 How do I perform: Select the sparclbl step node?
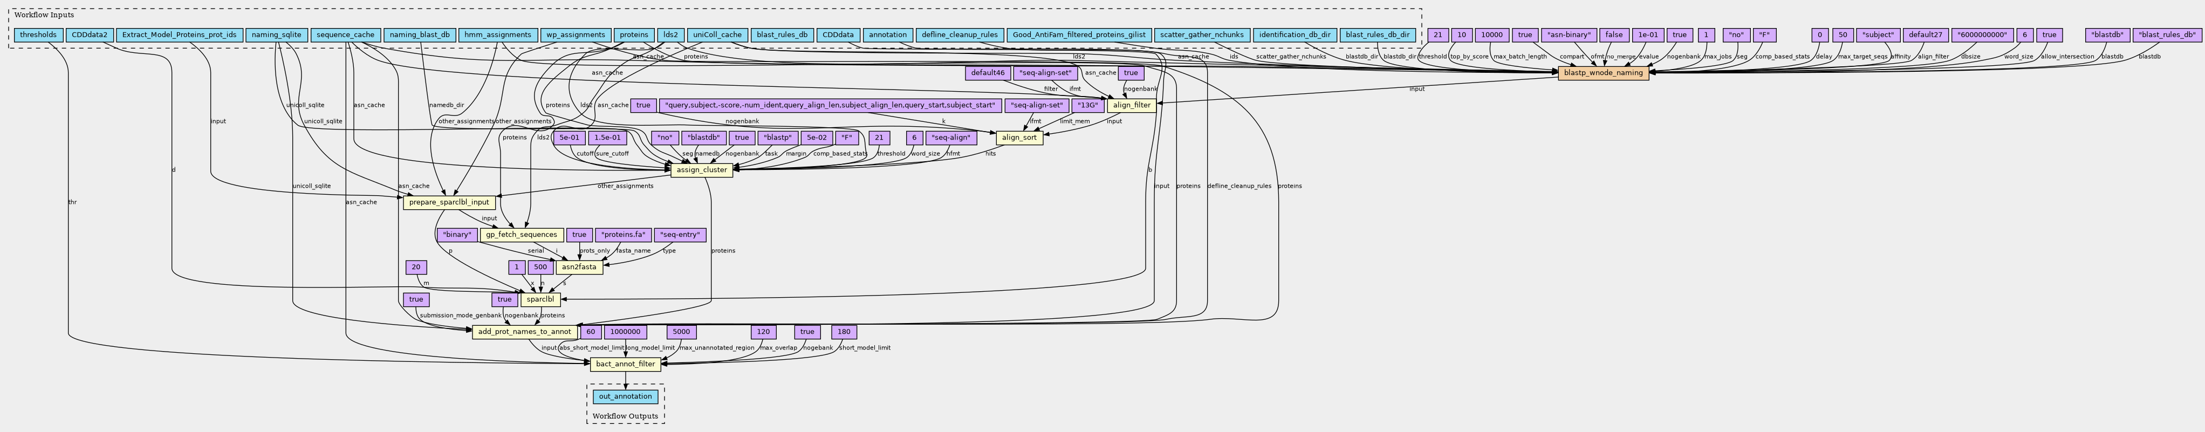[x=540, y=299]
